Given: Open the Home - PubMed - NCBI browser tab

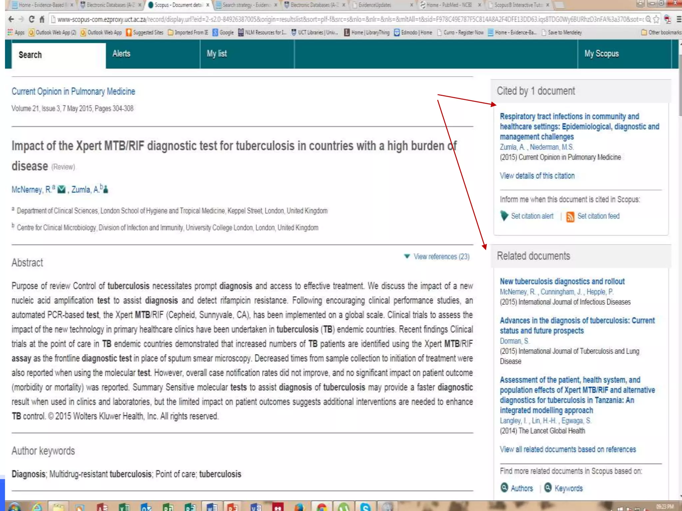Looking at the screenshot, I should tap(449, 5).
